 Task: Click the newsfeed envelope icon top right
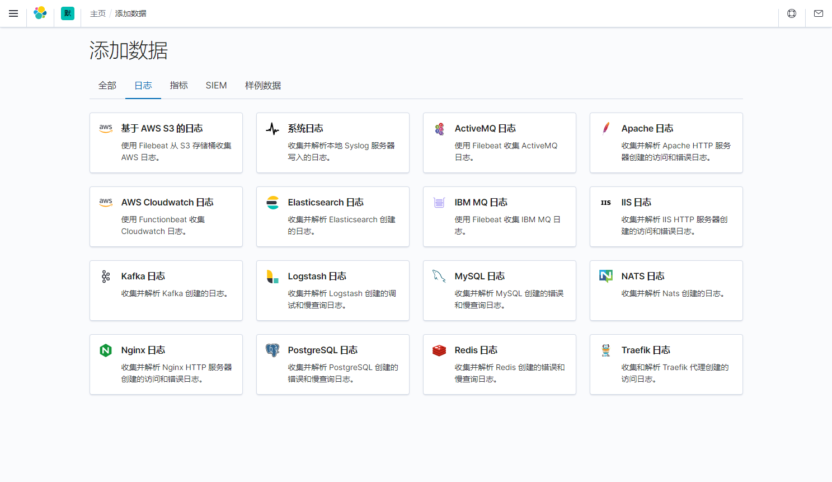[818, 13]
